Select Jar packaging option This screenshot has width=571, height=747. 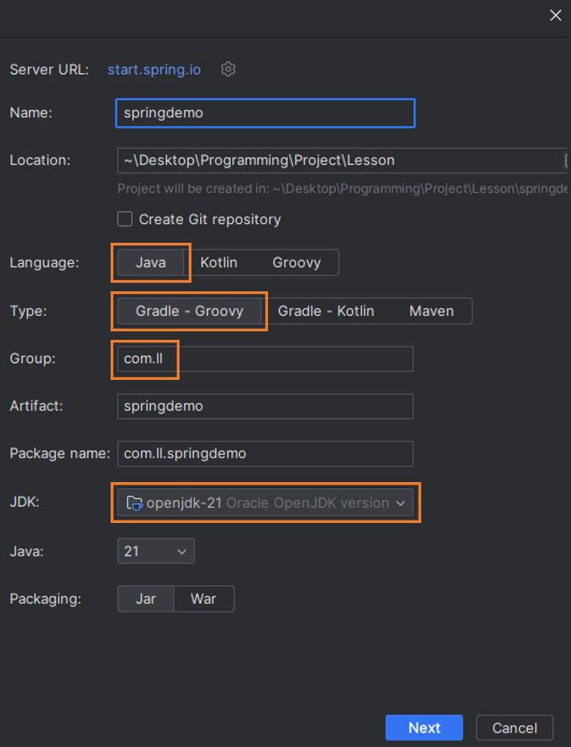[146, 599]
